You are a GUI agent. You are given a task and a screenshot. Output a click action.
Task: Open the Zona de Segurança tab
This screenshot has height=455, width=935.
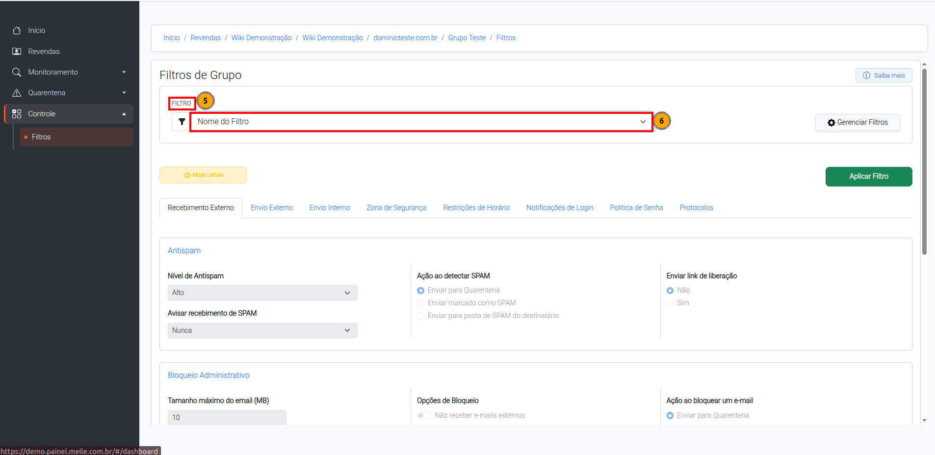396,208
